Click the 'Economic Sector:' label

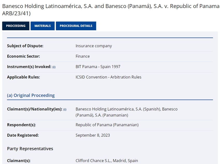click(24, 56)
